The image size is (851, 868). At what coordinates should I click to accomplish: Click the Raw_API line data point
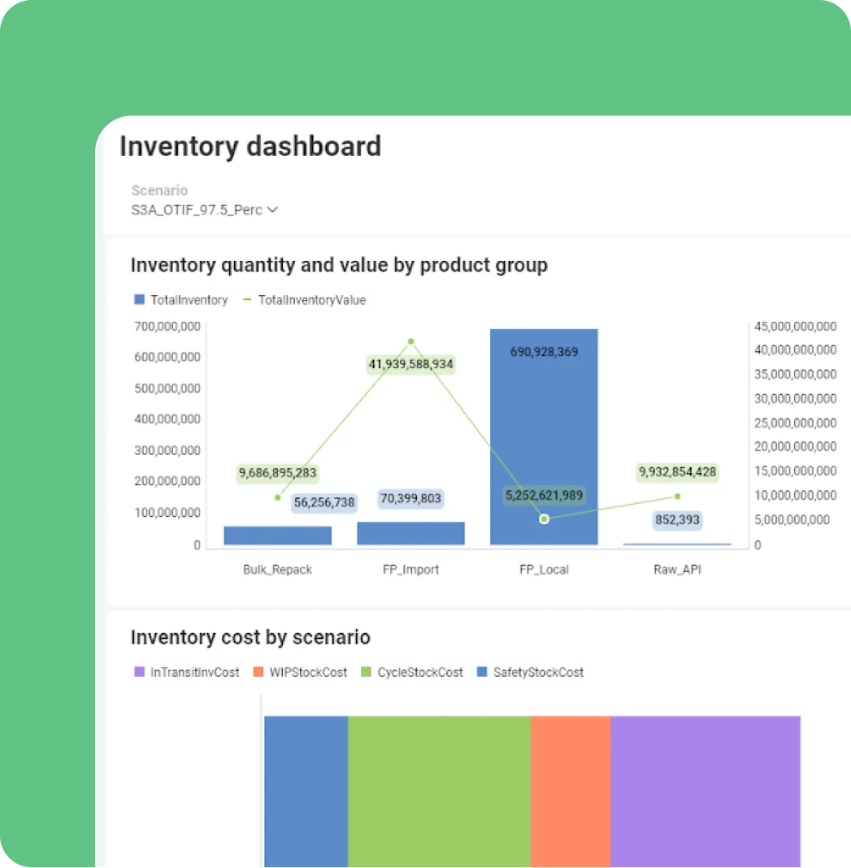coord(677,497)
